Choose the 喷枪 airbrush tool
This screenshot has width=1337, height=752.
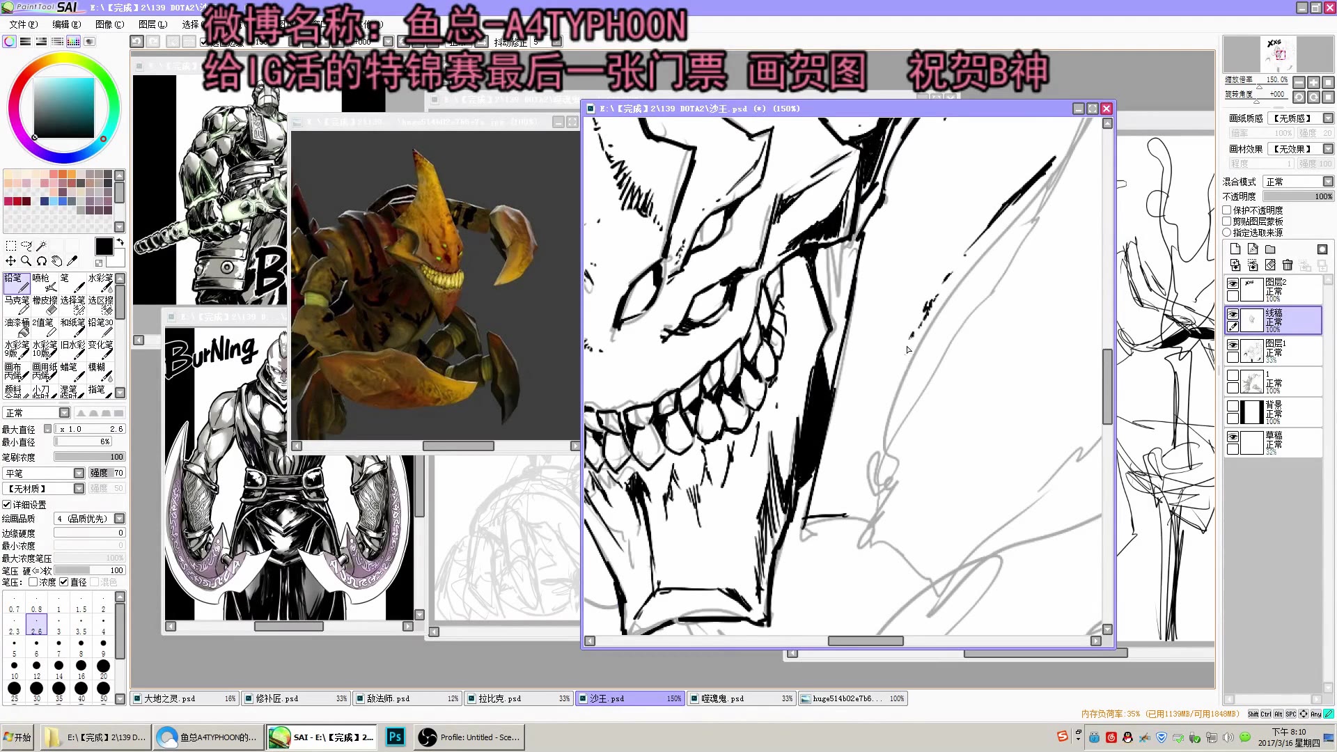(45, 283)
